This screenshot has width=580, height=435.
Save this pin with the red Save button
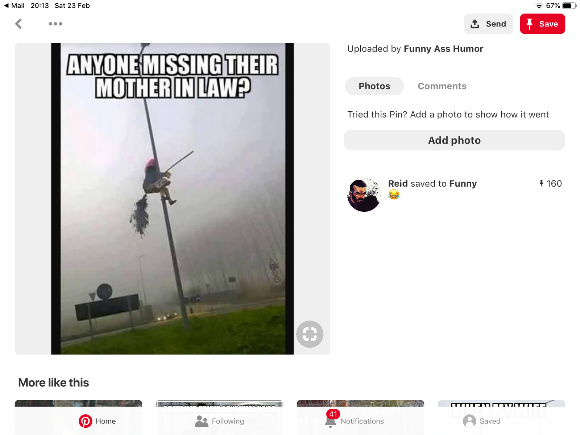(542, 24)
